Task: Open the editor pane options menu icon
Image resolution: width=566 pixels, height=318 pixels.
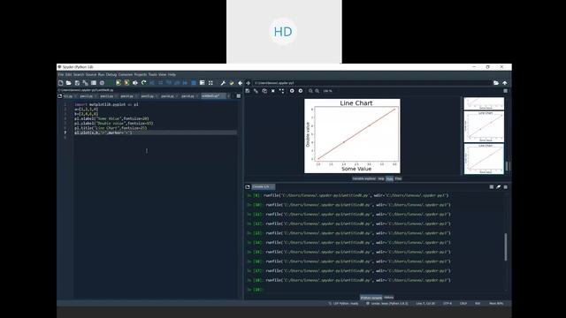Action: (x=239, y=96)
